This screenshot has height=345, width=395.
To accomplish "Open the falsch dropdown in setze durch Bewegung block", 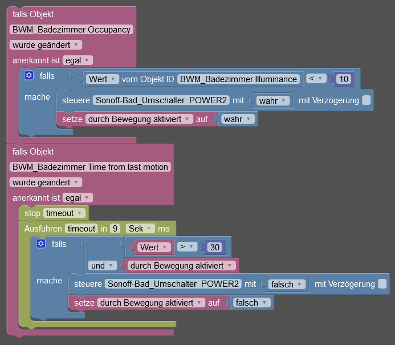I will tap(252, 303).
